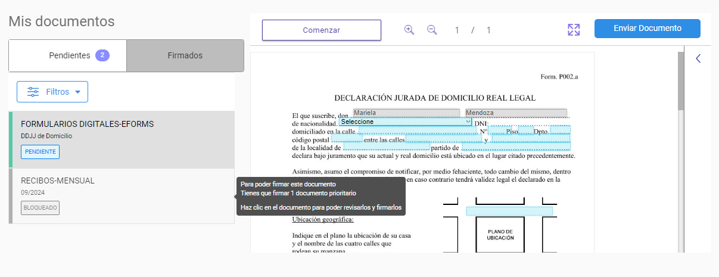Click the pending count badge 2

click(102, 55)
